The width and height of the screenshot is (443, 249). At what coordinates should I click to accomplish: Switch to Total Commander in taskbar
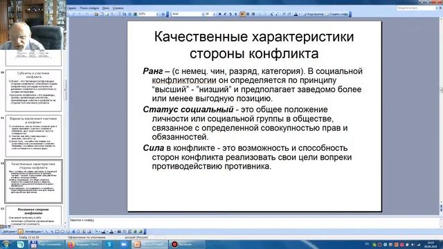[46, 244]
